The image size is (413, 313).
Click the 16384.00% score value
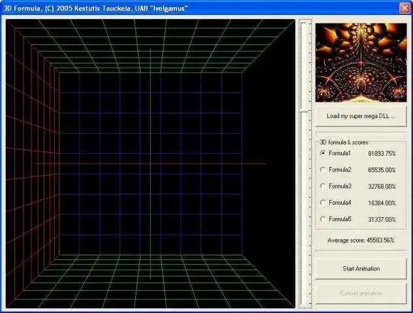click(382, 203)
